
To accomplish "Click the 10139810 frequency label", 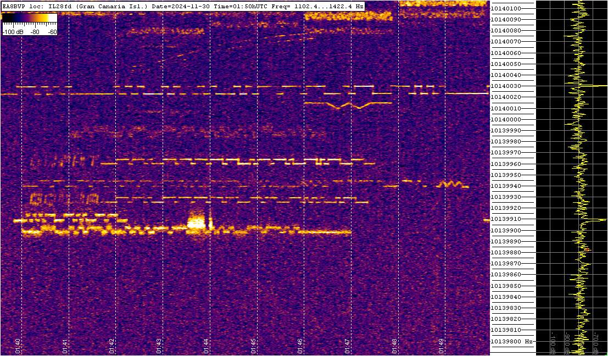I will tap(506, 330).
